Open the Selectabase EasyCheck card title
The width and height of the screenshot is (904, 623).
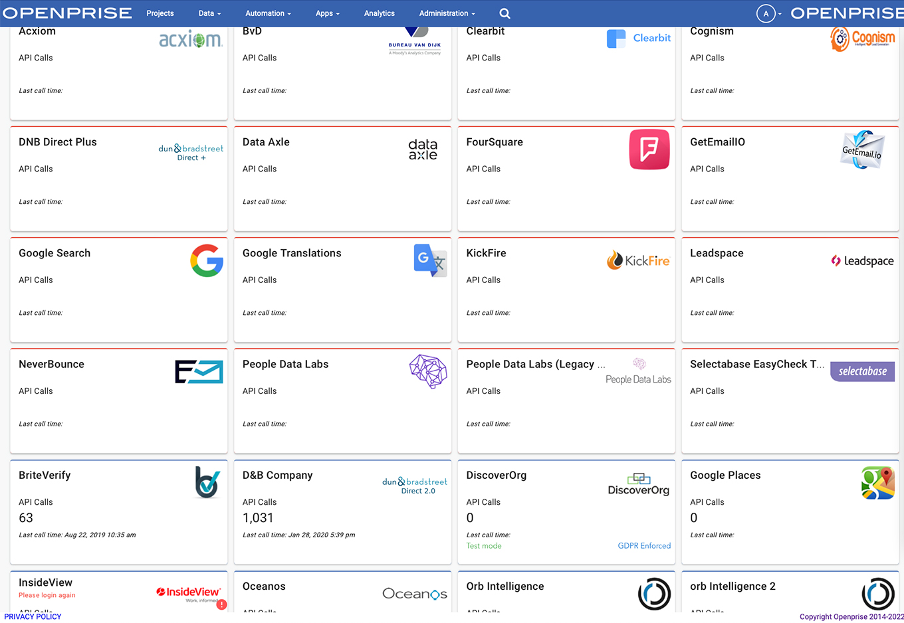click(757, 364)
